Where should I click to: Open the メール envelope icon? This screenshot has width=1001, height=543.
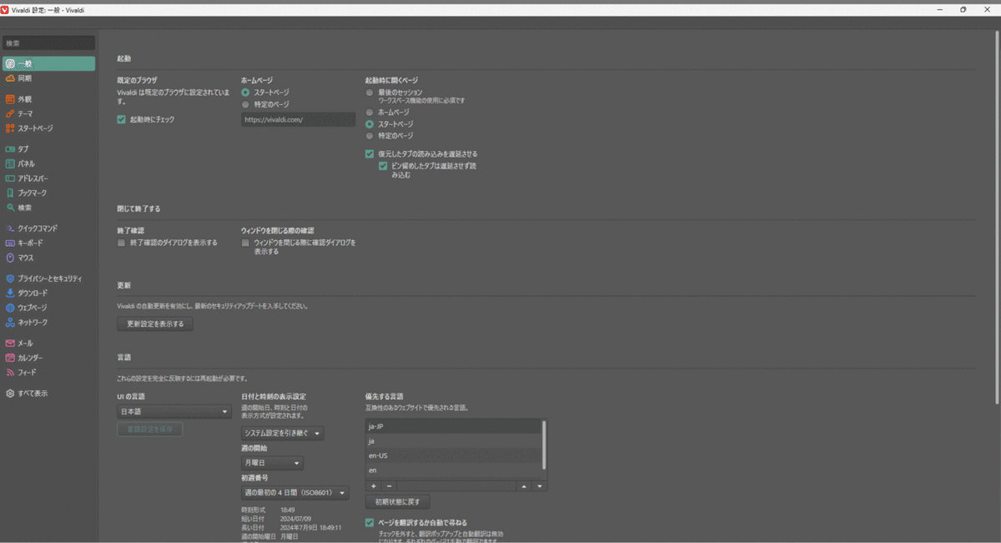(10, 343)
